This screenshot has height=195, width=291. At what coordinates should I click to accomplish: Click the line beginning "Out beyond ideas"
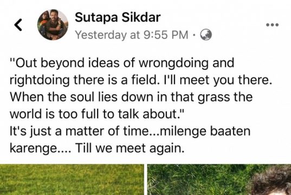[122, 63]
